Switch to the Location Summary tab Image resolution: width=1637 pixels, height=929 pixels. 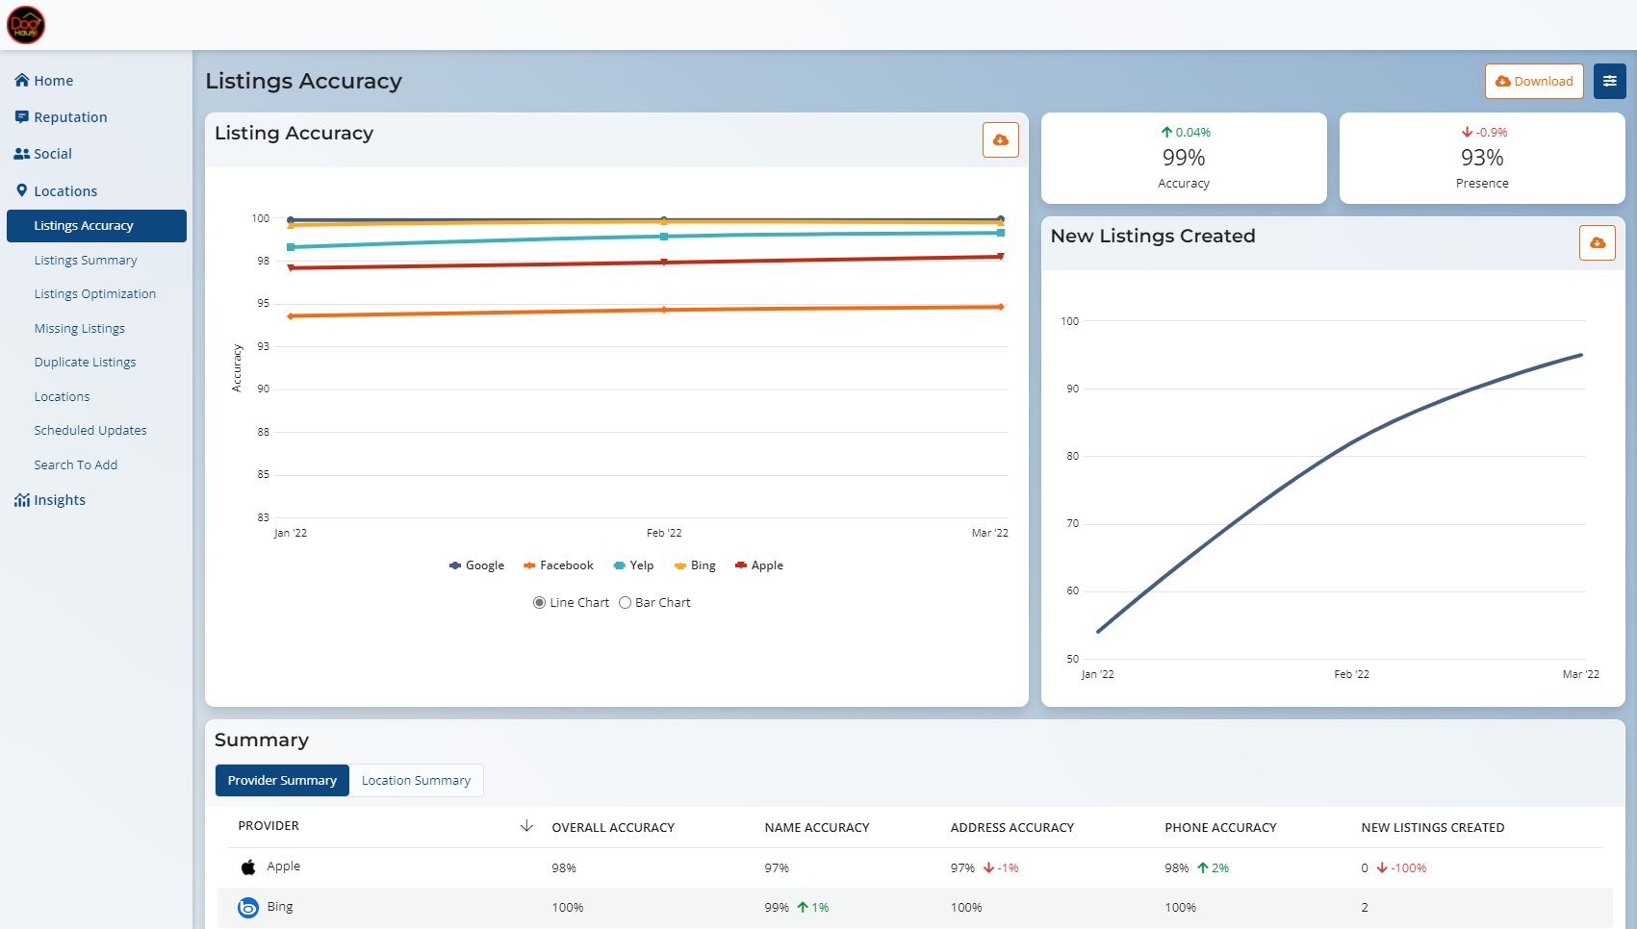(x=416, y=781)
